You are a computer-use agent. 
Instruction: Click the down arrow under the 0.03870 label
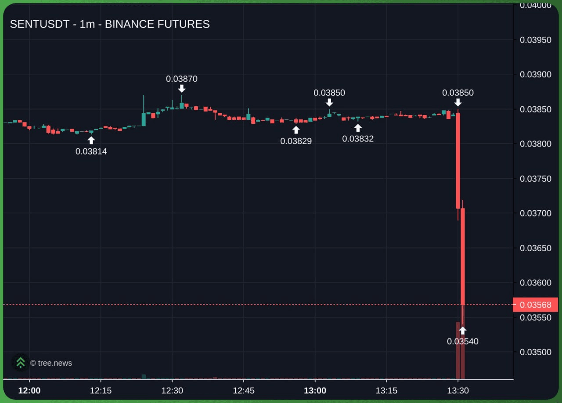[182, 89]
